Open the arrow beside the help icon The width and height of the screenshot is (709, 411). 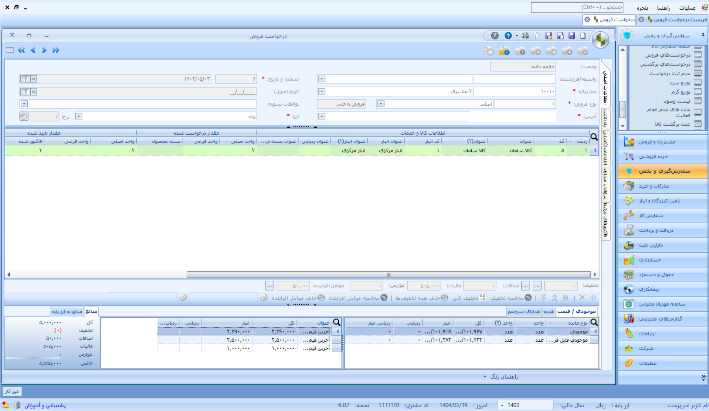[516, 36]
